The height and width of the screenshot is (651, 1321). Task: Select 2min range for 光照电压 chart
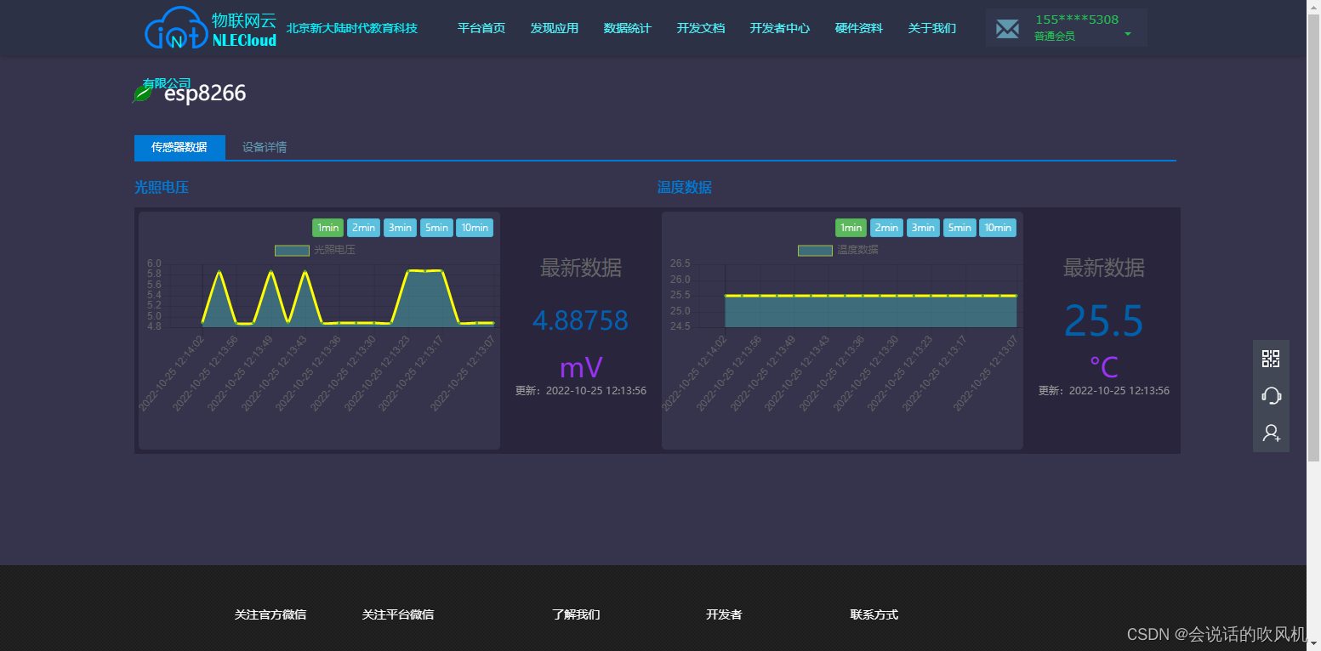(363, 228)
